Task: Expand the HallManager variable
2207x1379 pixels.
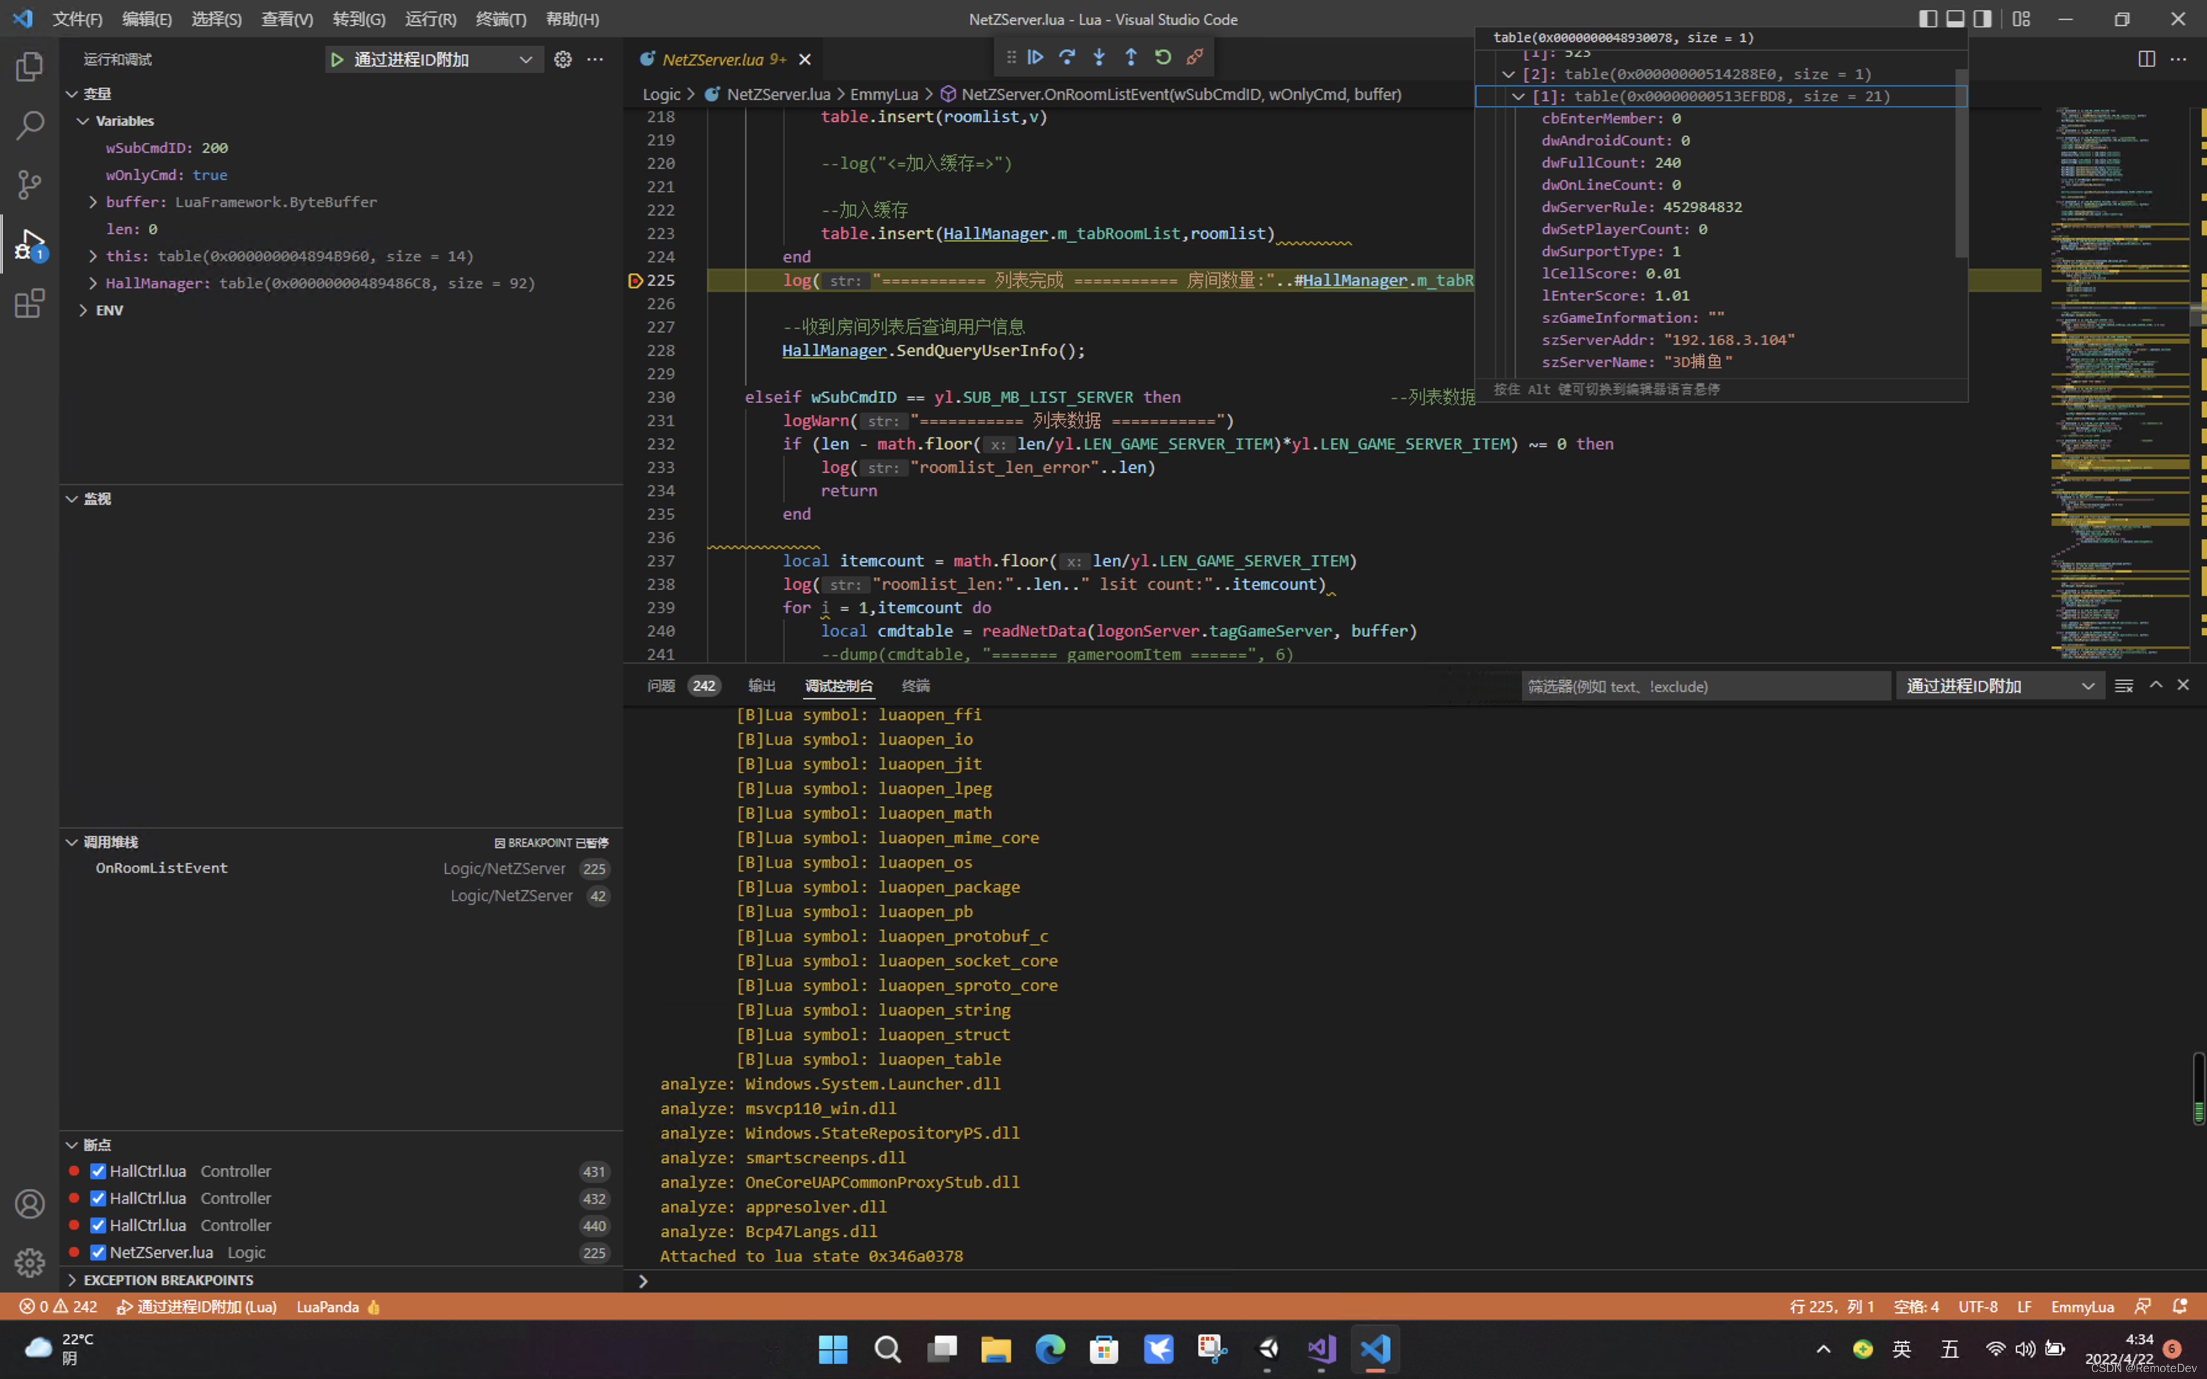Action: [x=92, y=284]
